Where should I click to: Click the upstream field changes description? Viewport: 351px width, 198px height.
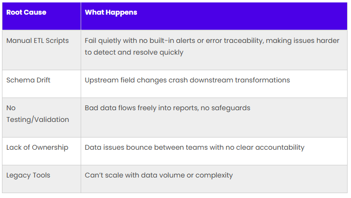click(187, 80)
